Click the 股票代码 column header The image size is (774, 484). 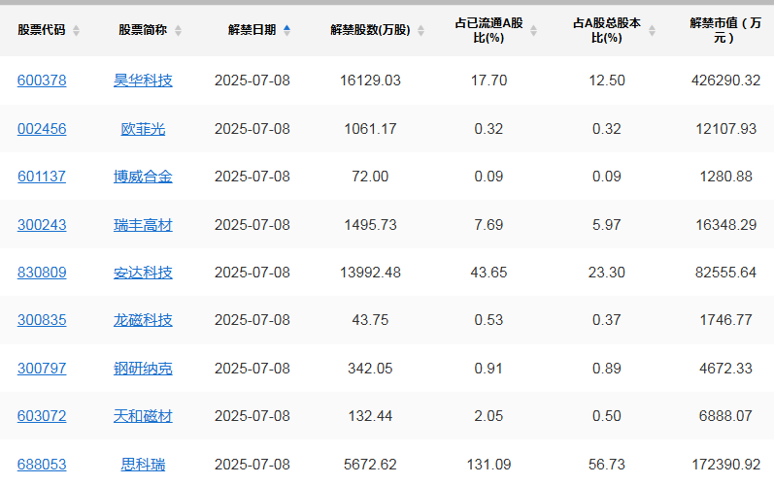coord(42,30)
